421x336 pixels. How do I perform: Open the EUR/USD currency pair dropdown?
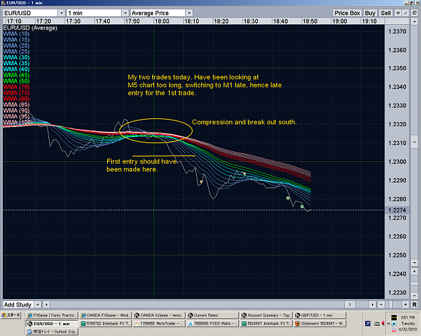pos(61,13)
